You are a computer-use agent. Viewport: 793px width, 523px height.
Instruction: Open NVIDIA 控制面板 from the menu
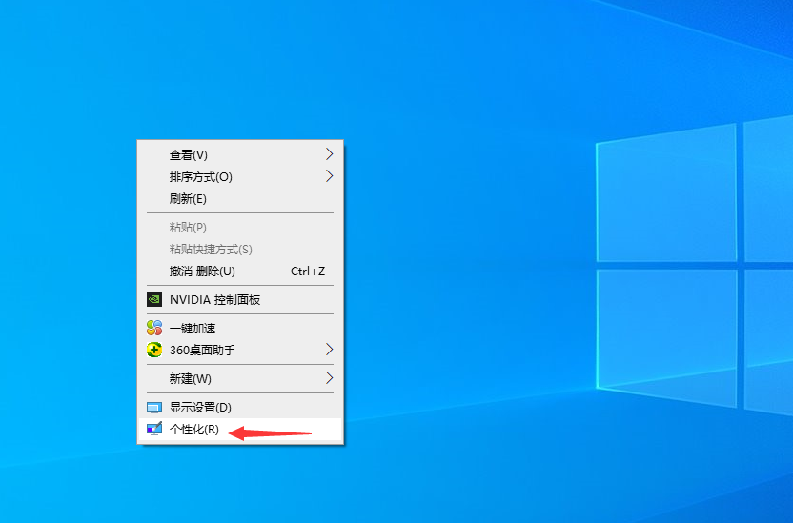tap(214, 299)
